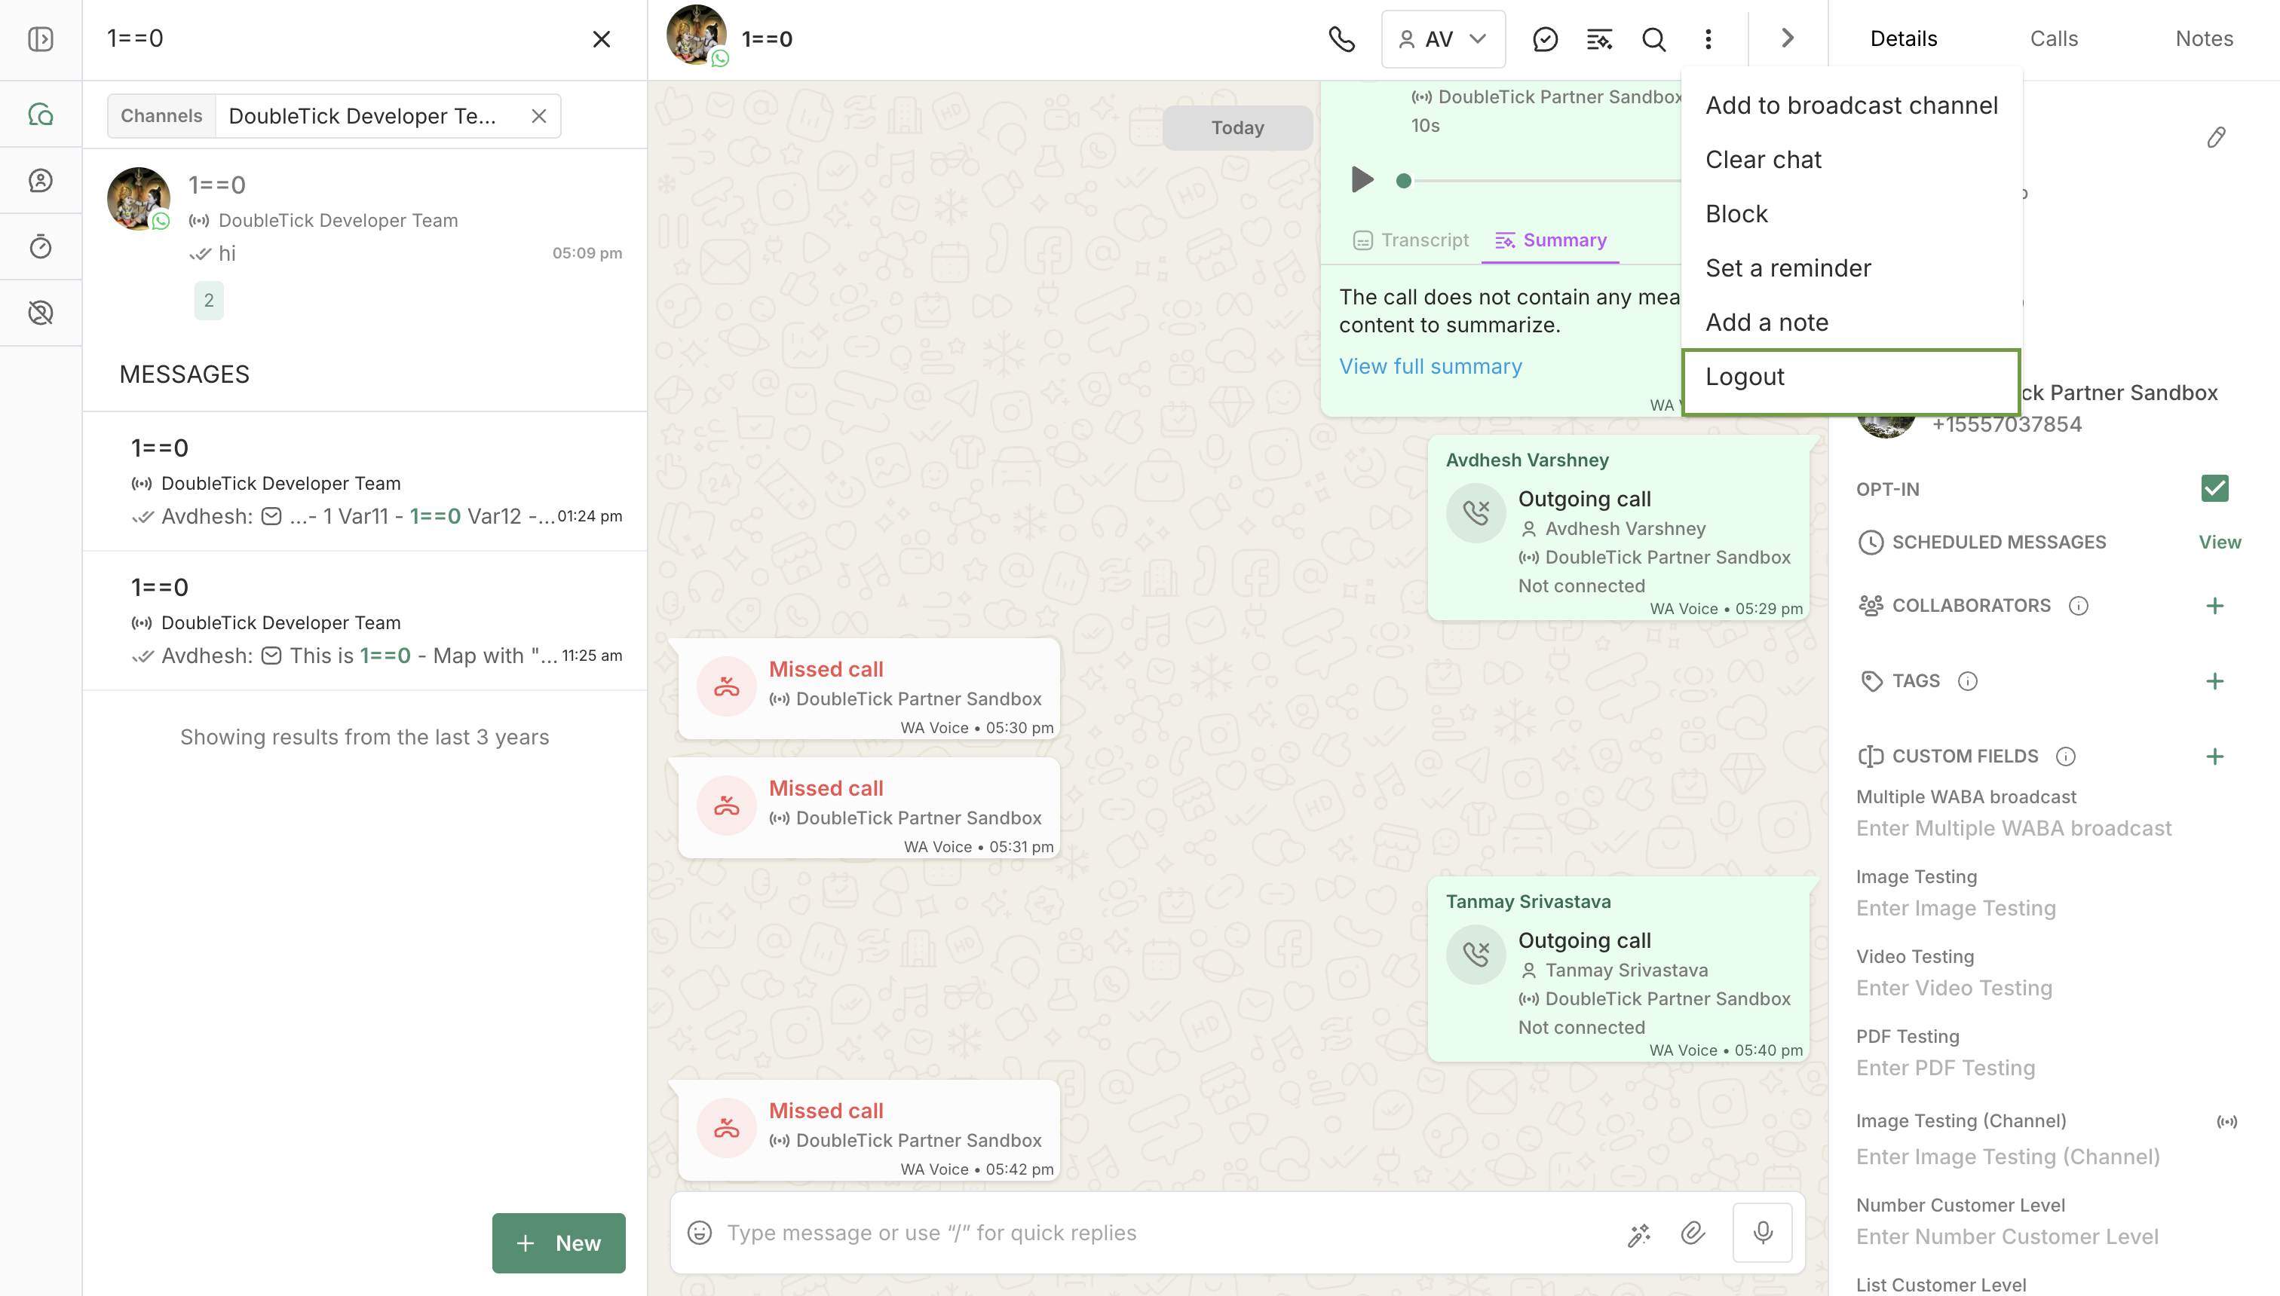Viewport: 2280px width, 1296px height.
Task: Open AV assignee dropdown
Action: [1444, 39]
